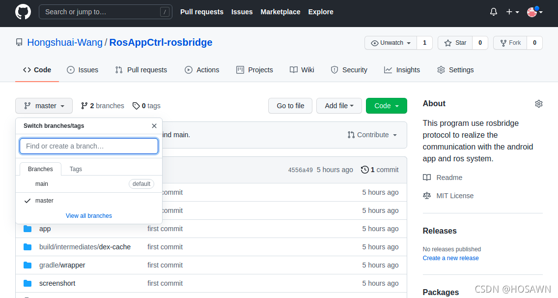558x298 pixels.
Task: Click the Unwatch button
Action: coord(391,43)
